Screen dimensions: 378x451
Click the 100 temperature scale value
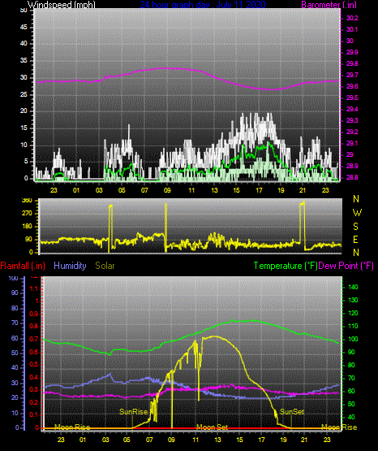tap(353, 339)
